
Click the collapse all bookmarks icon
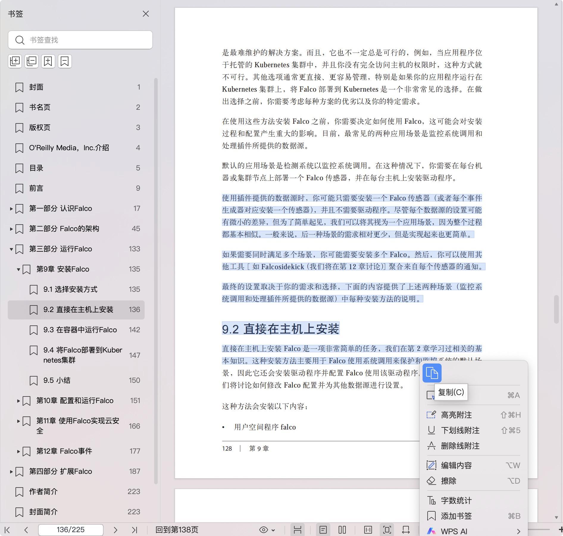coord(32,61)
